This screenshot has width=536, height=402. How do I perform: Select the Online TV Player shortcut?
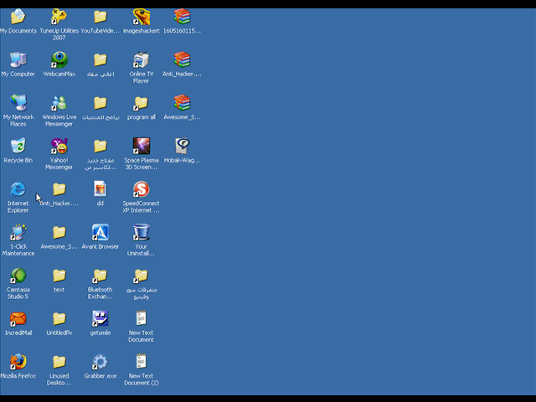142,59
